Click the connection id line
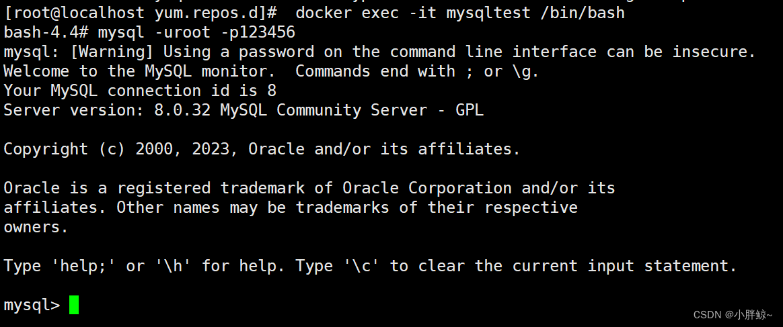 coord(140,91)
